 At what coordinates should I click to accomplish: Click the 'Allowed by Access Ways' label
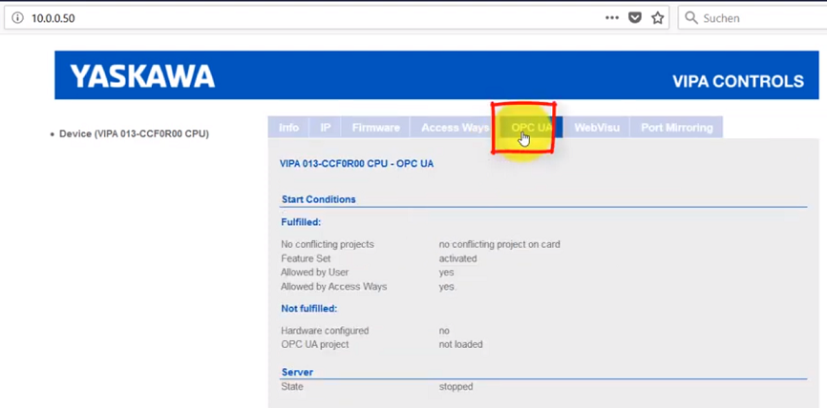click(x=334, y=286)
